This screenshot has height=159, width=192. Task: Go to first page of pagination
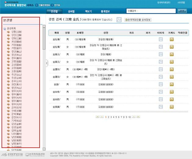coord(98,117)
